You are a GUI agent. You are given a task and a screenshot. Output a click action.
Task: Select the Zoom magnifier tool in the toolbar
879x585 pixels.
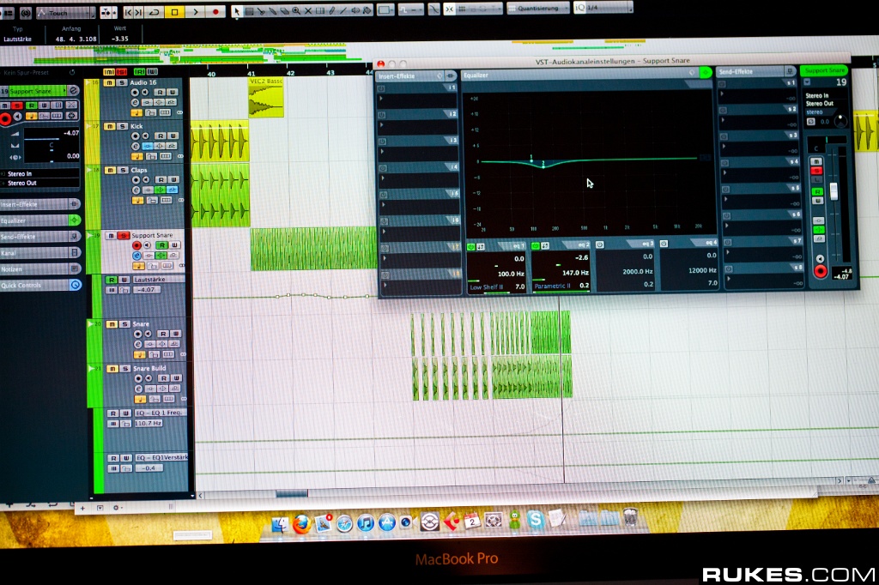click(297, 12)
